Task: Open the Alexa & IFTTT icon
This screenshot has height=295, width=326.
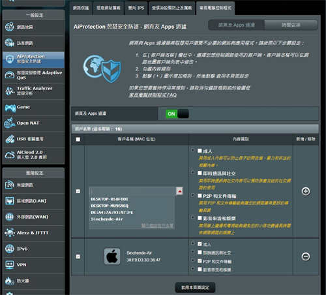Action: tap(9, 233)
